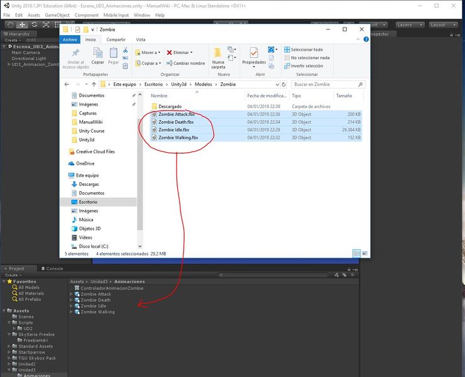Image resolution: width=465 pixels, height=377 pixels.
Task: Click Unity3d in breadcrumb path
Action: (x=179, y=85)
